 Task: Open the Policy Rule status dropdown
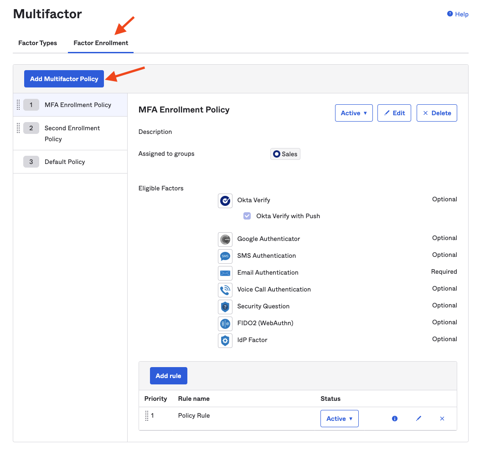pyautogui.click(x=339, y=418)
